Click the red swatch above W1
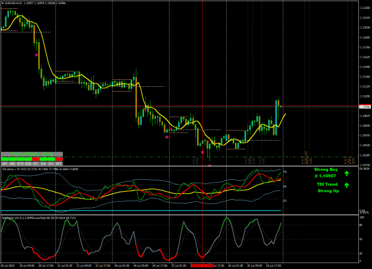This screenshot has height=269, width=372. [x=59, y=159]
